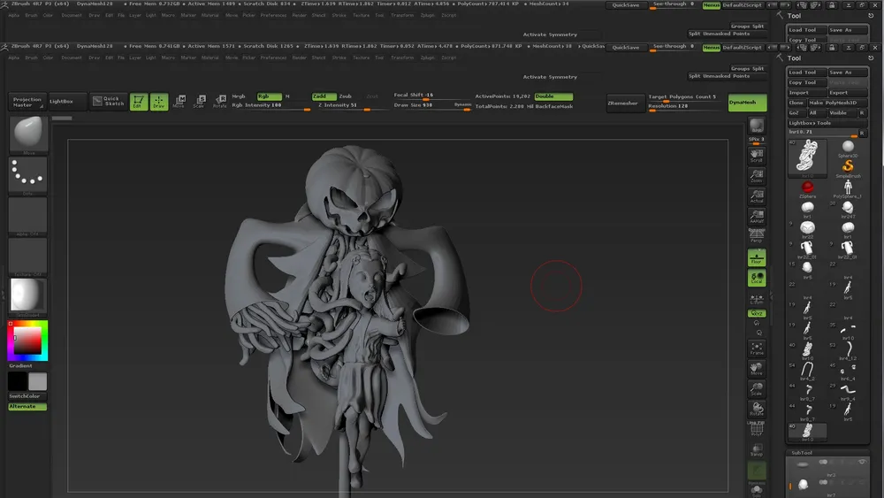
Task: Open the stroke type selector with dots
Action: (x=28, y=176)
